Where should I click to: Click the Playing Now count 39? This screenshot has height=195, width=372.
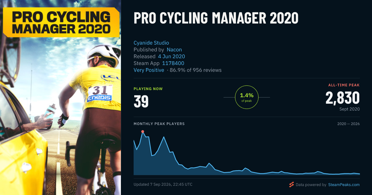click(141, 101)
